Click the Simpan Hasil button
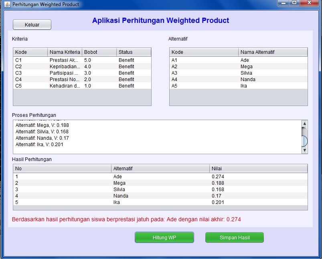Image resolution: width=322 pixels, height=259 pixels. coord(234,237)
